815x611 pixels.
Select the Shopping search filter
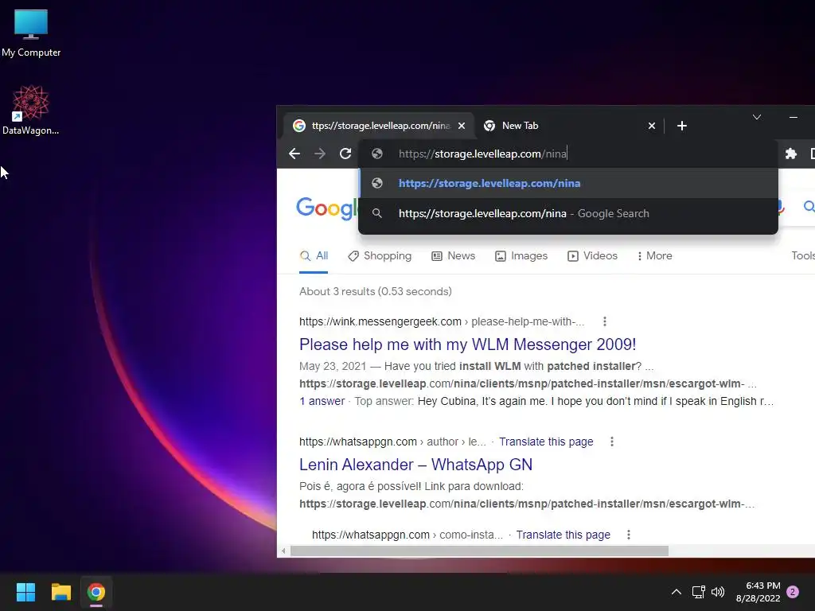coord(380,255)
